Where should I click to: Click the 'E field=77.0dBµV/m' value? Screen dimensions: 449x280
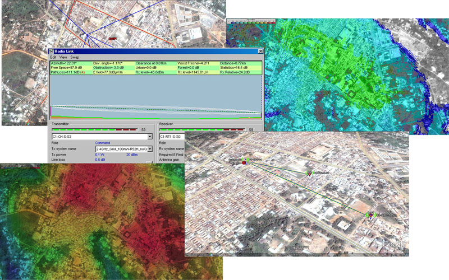(x=108, y=72)
